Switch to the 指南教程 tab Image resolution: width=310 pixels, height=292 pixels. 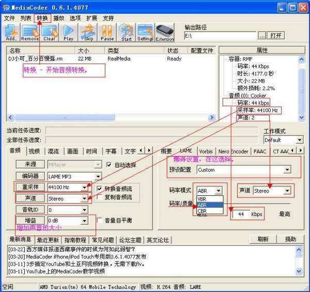(75, 240)
